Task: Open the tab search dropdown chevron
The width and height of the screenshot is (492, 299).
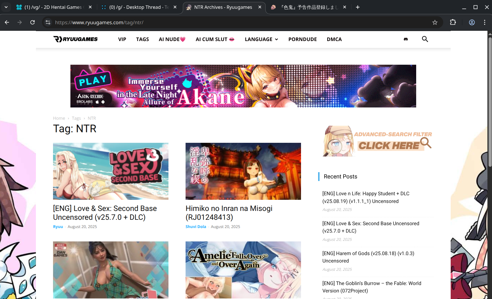Action: (6, 7)
